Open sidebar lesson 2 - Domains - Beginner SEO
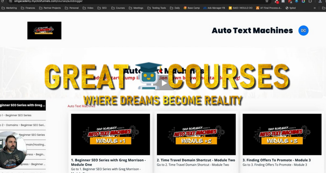The height and width of the screenshot is (173, 326). click(x=23, y=125)
